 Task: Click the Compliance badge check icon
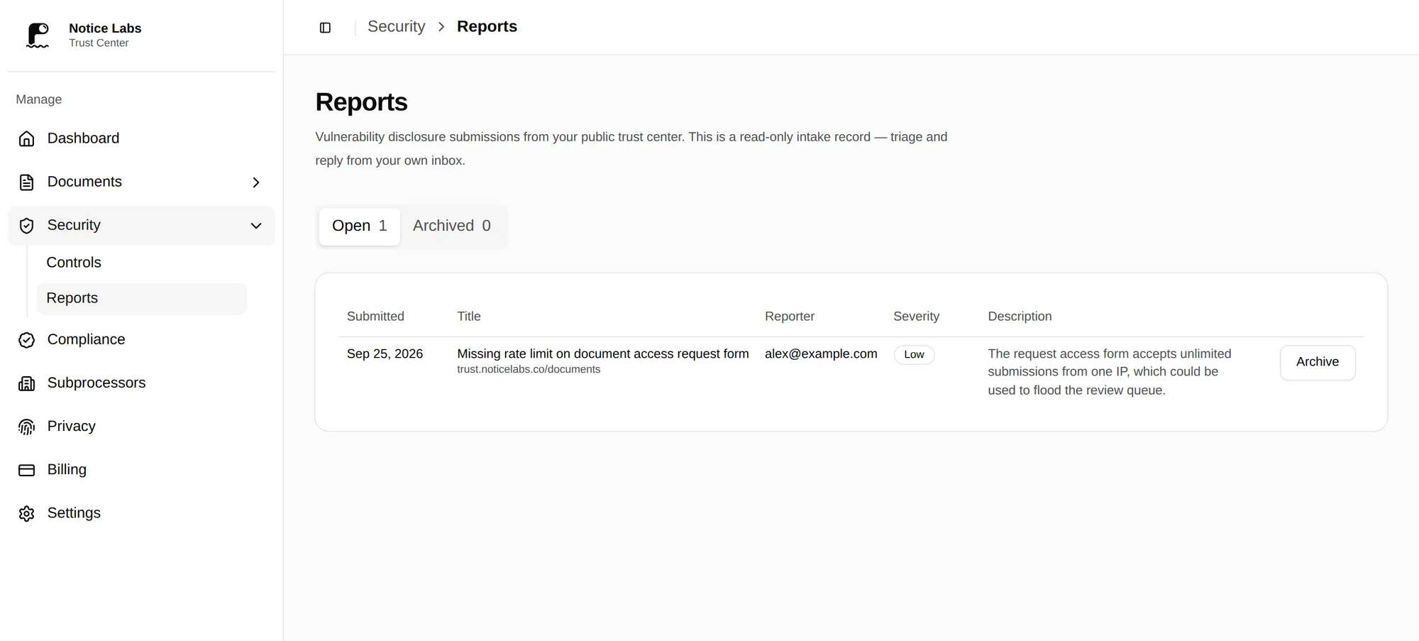(26, 340)
